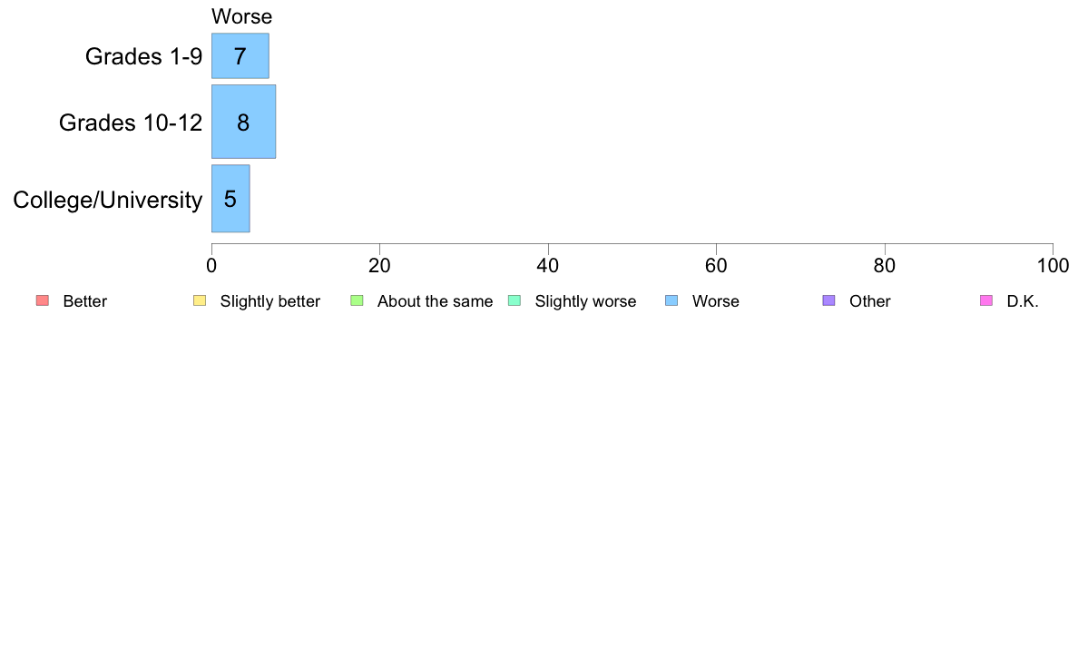
Task: Click the 20 axis tick label
Action: (379, 266)
